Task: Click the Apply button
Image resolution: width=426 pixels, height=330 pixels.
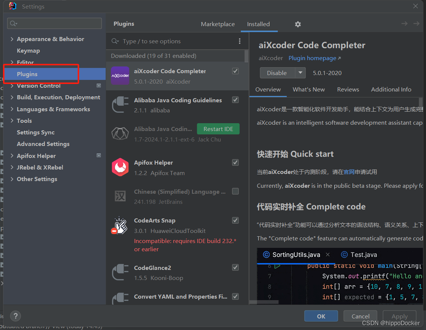Action: tap(399, 316)
